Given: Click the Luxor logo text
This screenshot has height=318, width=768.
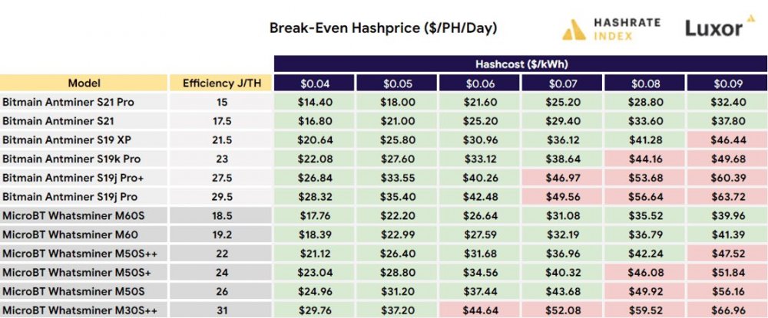Looking at the screenshot, I should [713, 29].
